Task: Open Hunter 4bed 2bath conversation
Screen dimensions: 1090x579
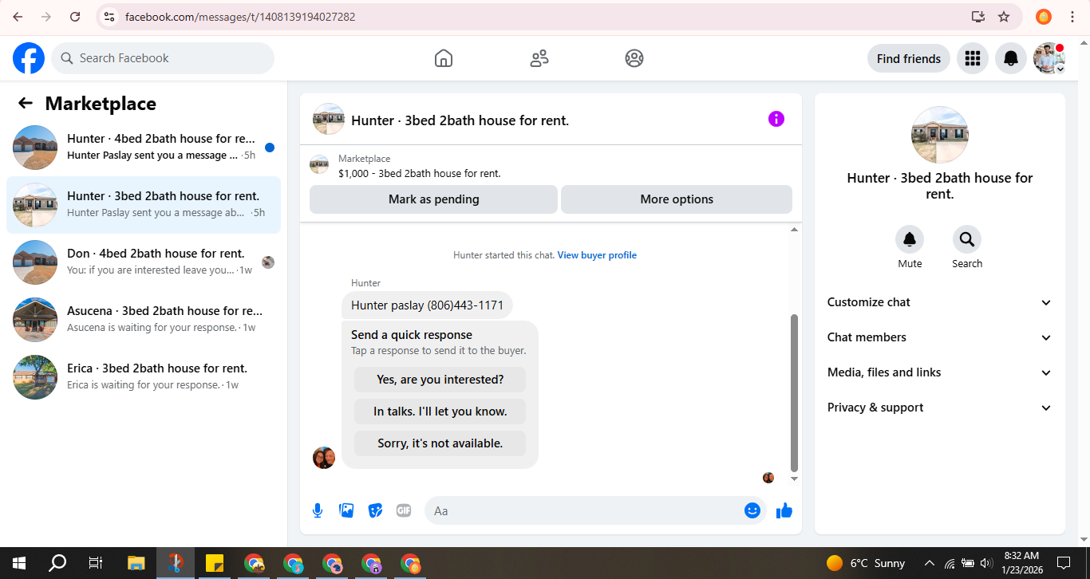Action: 144,148
